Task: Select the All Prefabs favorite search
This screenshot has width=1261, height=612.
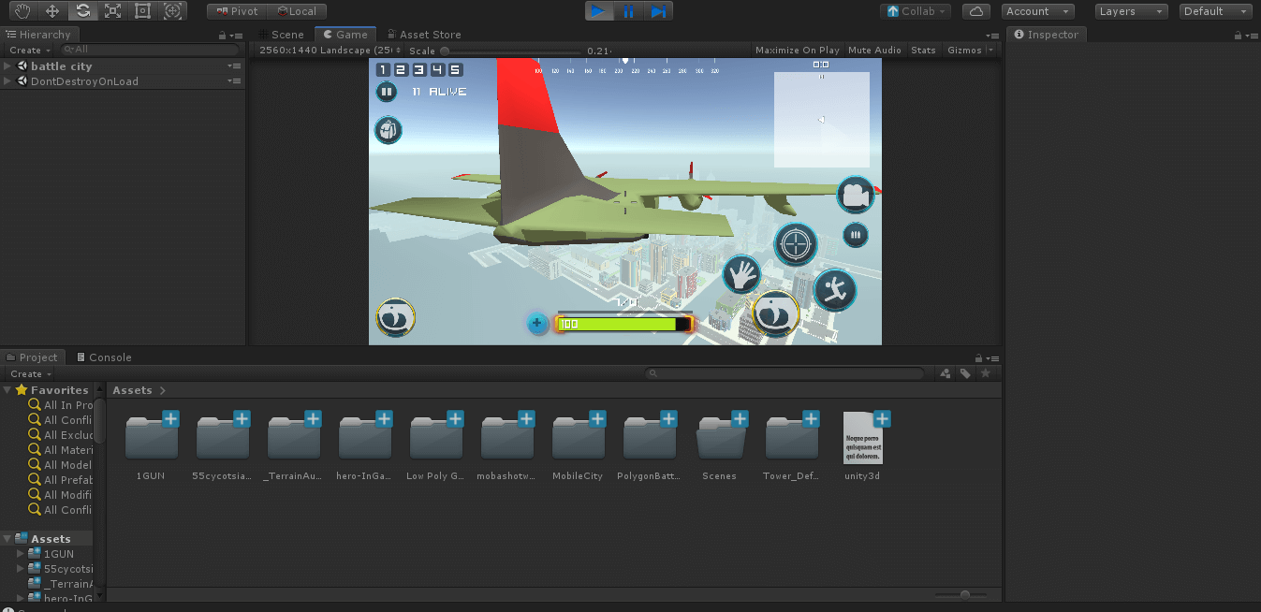Action: [62, 480]
